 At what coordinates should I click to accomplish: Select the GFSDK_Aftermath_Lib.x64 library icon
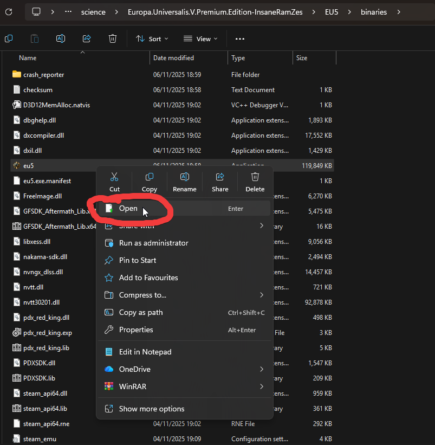click(x=17, y=226)
